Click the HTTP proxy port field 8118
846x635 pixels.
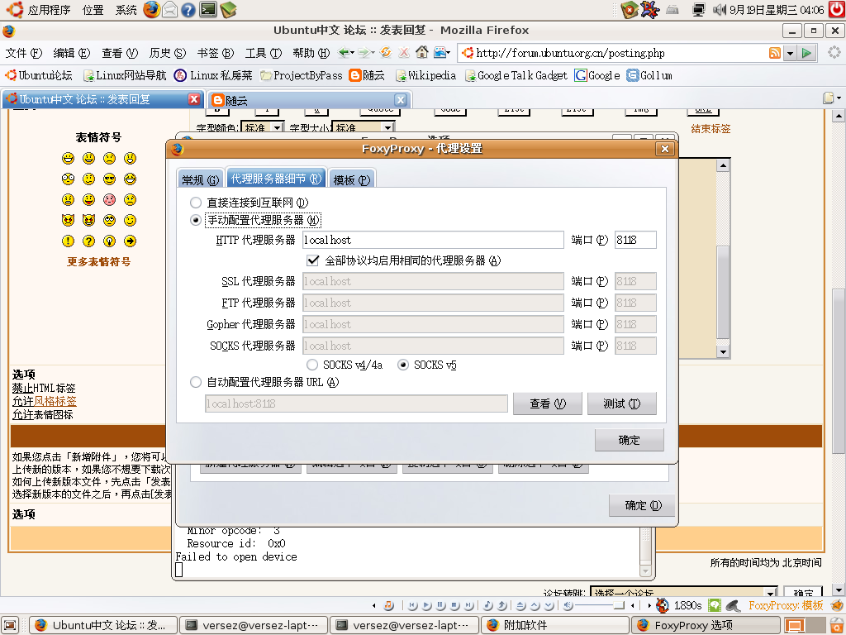click(x=635, y=240)
